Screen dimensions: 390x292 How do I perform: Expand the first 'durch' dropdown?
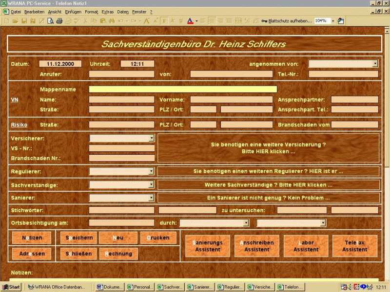pos(246,223)
